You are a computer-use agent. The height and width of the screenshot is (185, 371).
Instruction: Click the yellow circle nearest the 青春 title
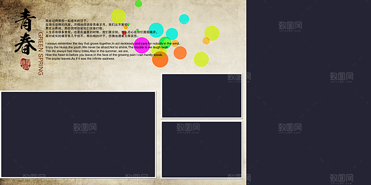point(118,16)
